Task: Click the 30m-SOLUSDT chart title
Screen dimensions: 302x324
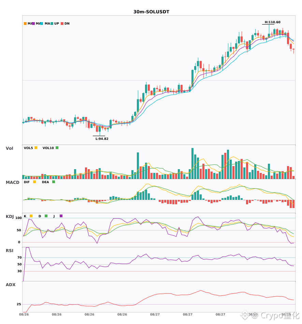Action: tap(151, 12)
